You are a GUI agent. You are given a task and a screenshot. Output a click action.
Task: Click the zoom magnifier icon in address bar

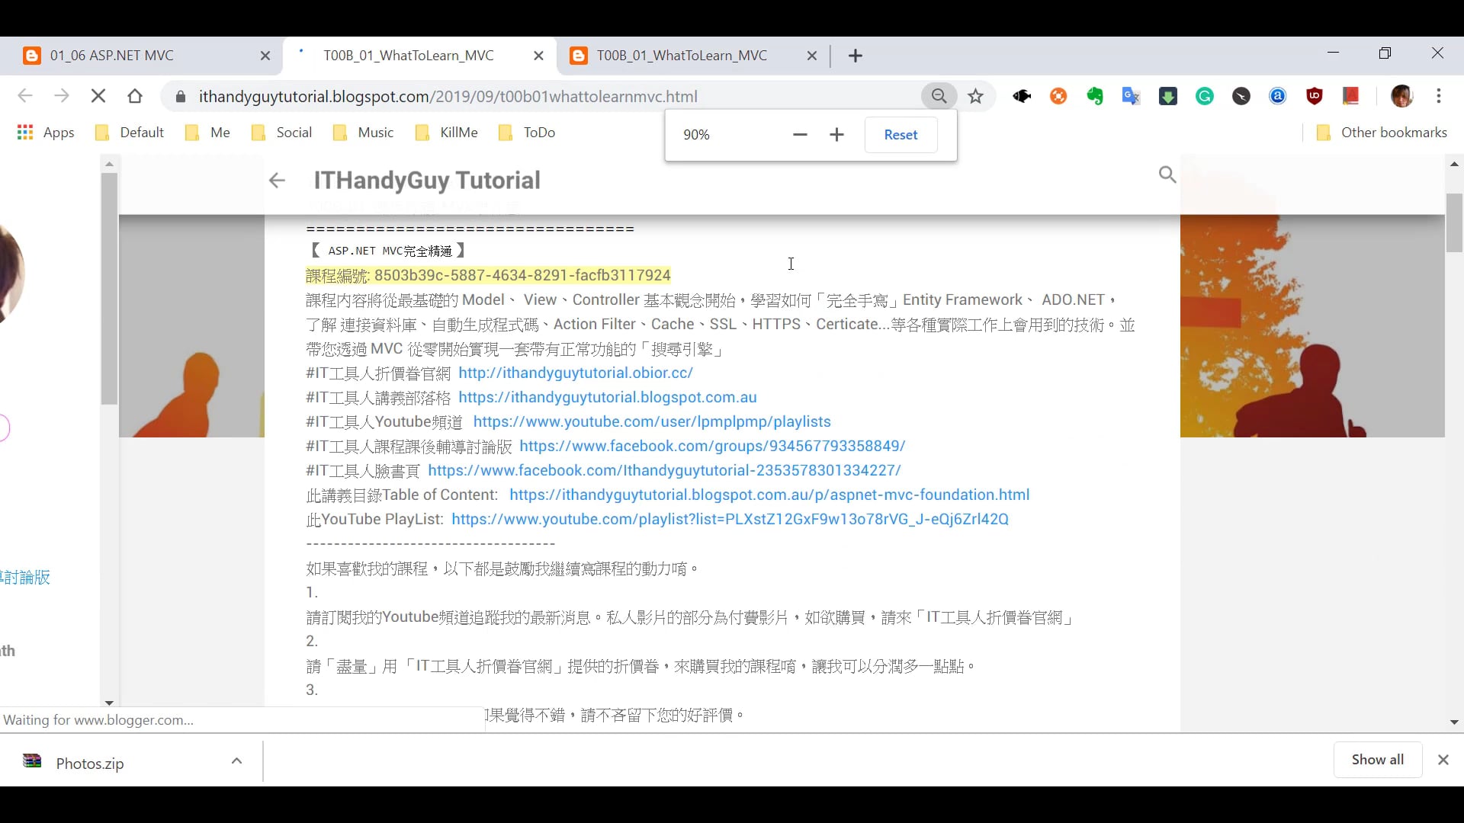click(x=939, y=96)
